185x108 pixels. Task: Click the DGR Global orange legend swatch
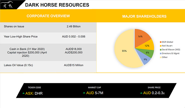tap(161, 42)
